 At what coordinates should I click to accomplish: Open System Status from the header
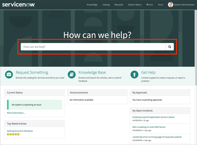tap(135, 5)
